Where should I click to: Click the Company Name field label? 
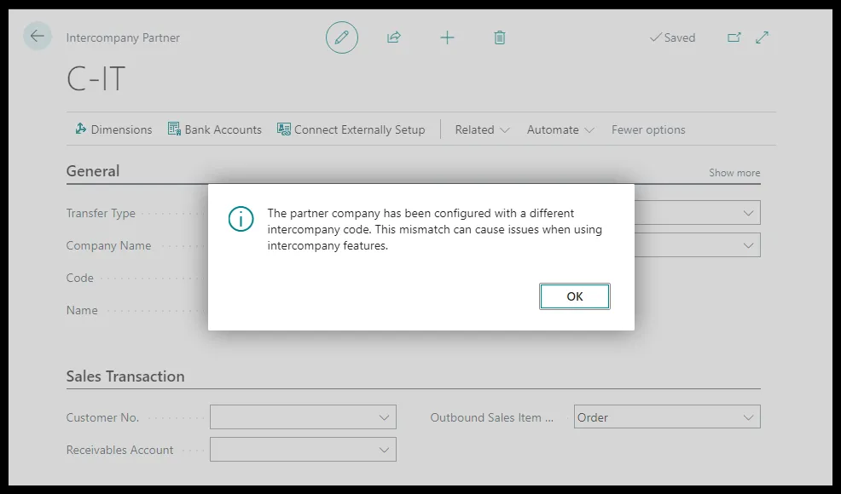pos(108,245)
